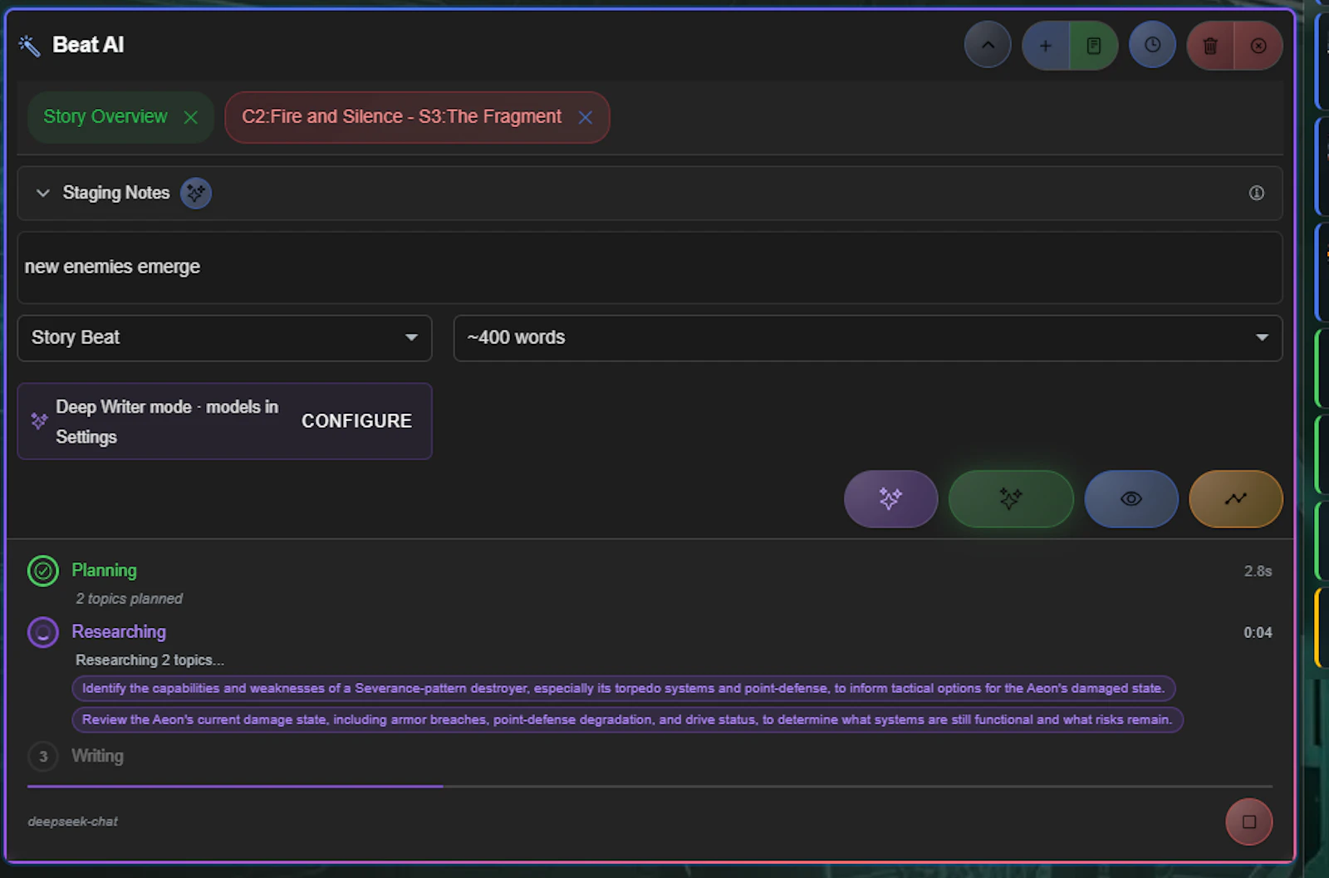This screenshot has height=878, width=1329.
Task: Click the 'Researching 2 topics...' text
Action: [x=150, y=660]
